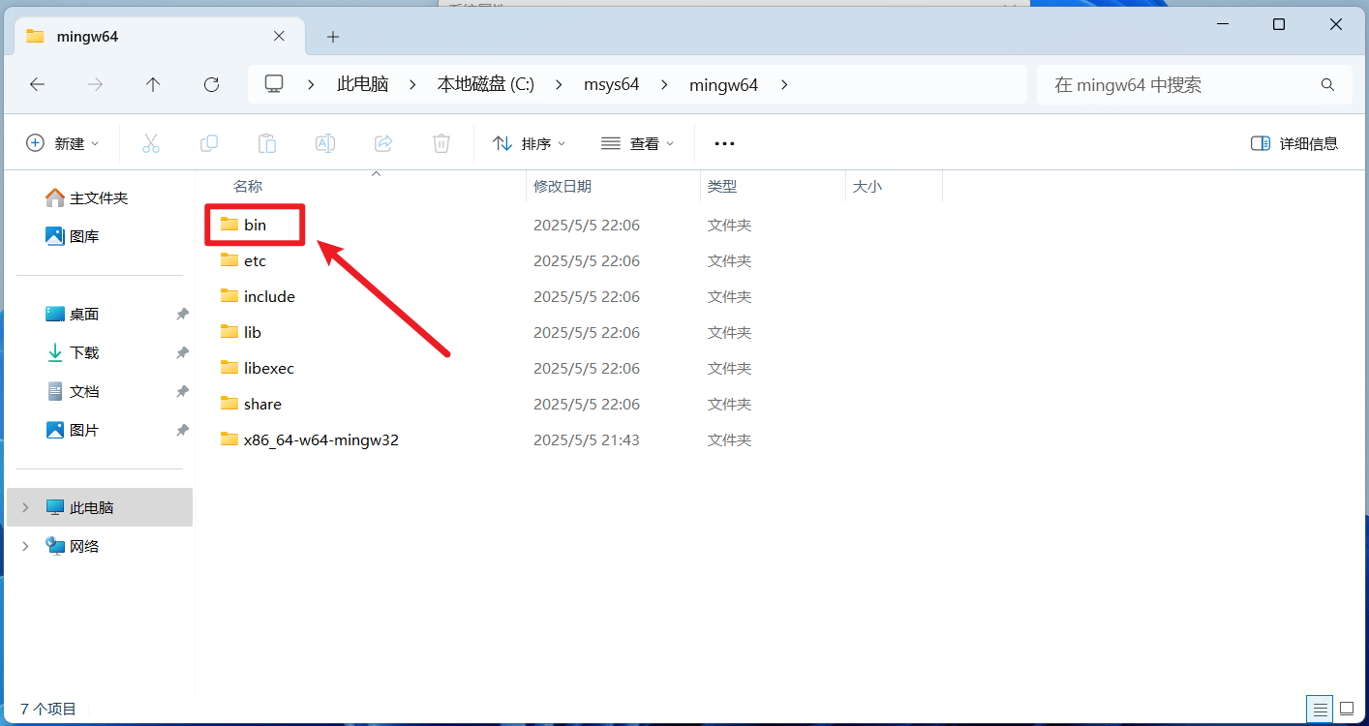Click the Delete trash can icon
This screenshot has height=726, width=1369.
[x=441, y=143]
